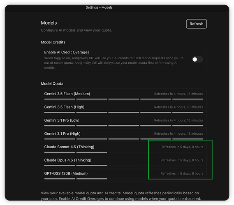
Task: Click the quota bar under Gemini 3.5 Flash (High)
Action: click(x=124, y=113)
